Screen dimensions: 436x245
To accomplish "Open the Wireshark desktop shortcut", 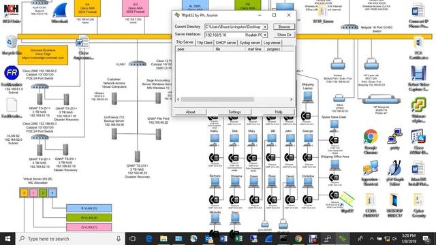I will tap(60, 14).
